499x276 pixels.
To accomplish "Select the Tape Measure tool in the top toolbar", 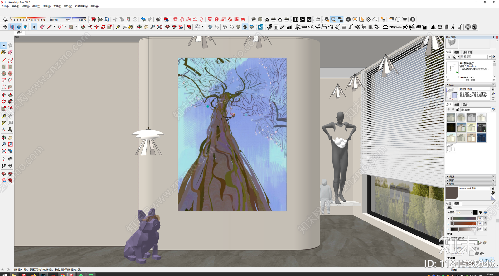I will pos(118,27).
